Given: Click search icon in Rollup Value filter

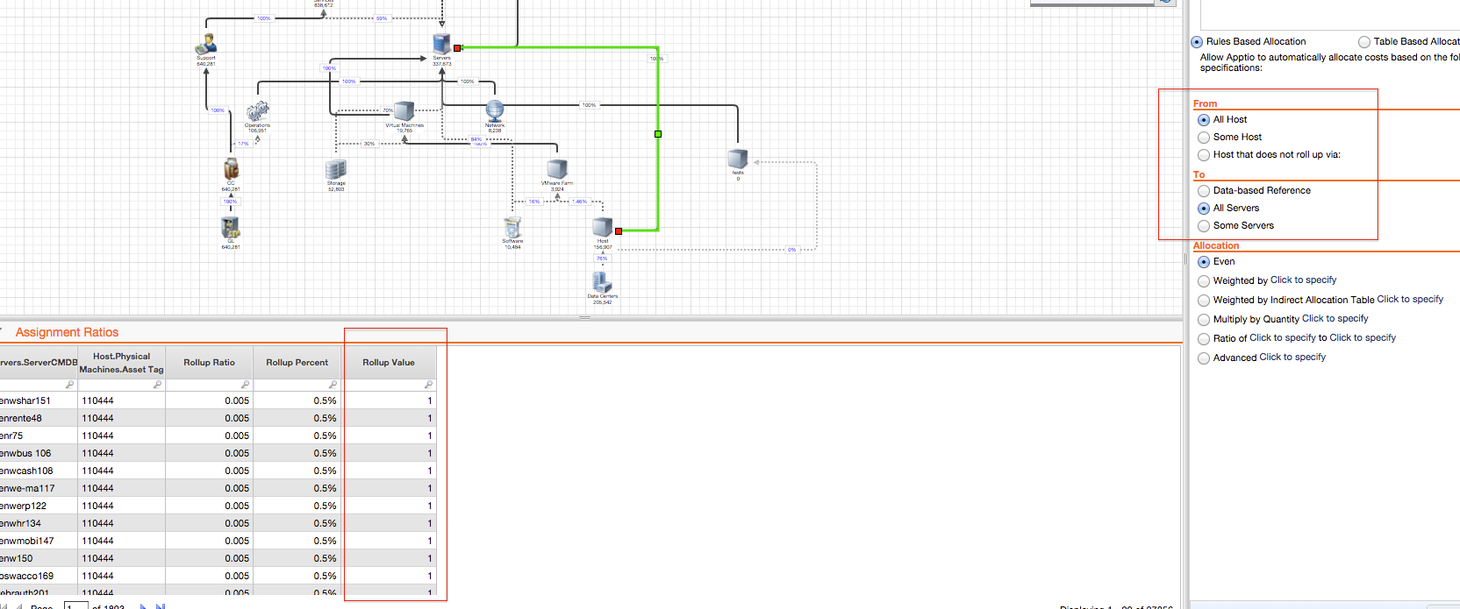Looking at the screenshot, I should [x=428, y=385].
